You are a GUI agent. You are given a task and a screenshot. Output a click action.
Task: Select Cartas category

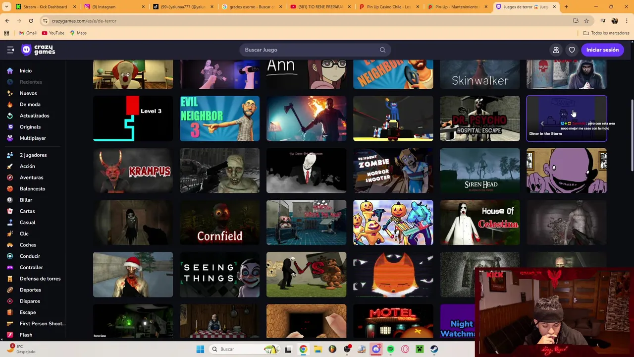27,211
